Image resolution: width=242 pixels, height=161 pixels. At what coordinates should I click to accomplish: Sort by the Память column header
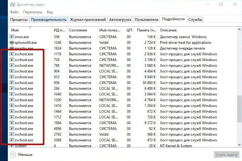(146, 30)
